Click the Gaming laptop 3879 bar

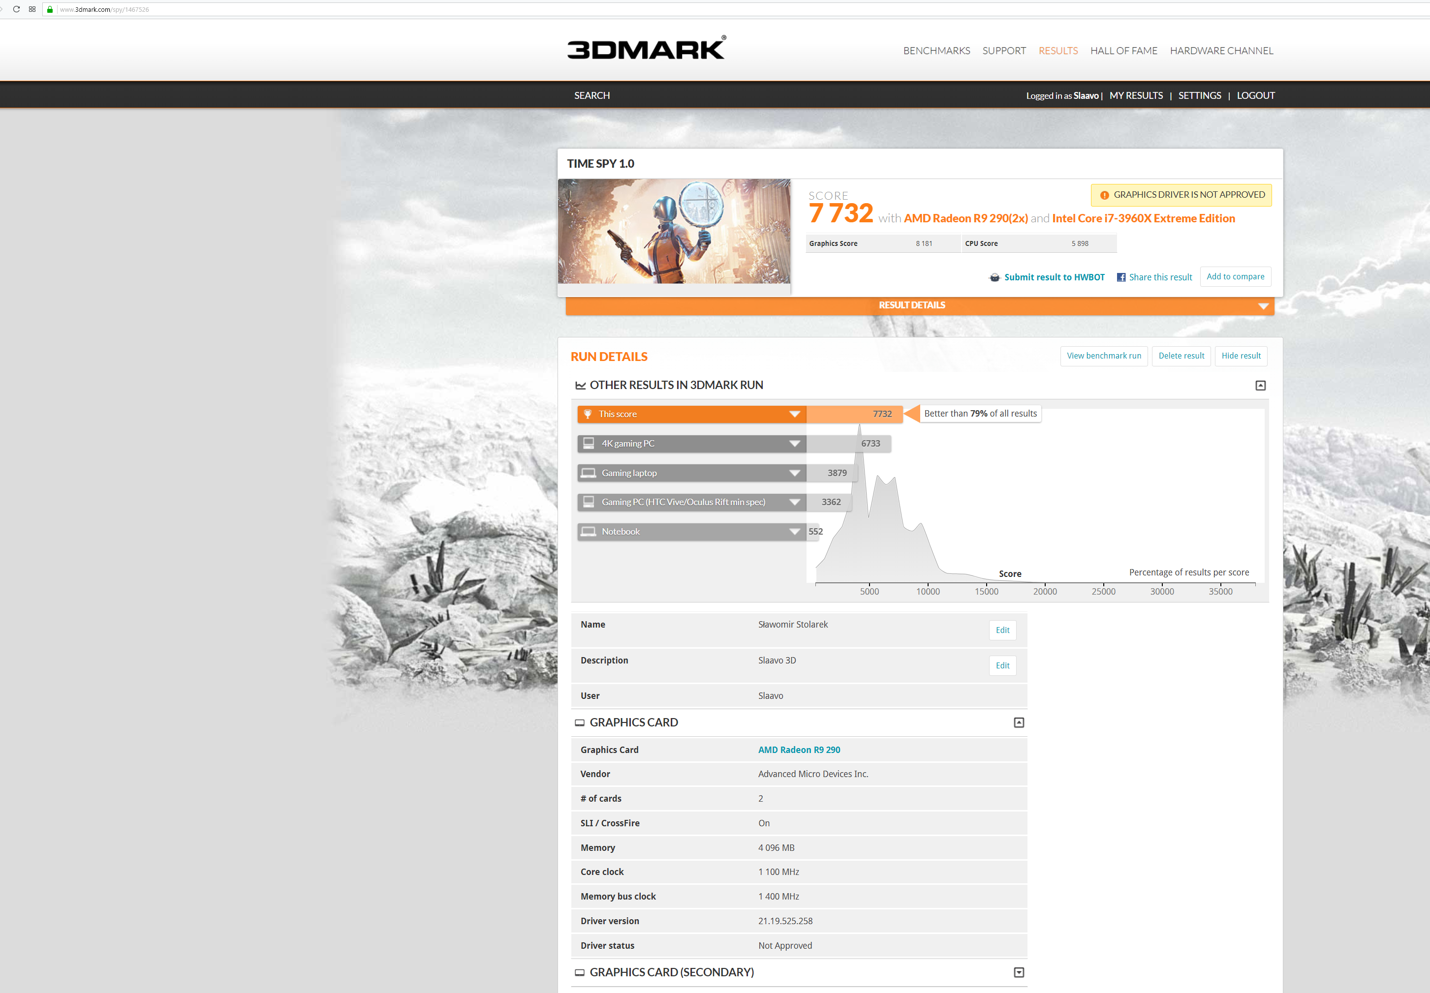coord(832,473)
